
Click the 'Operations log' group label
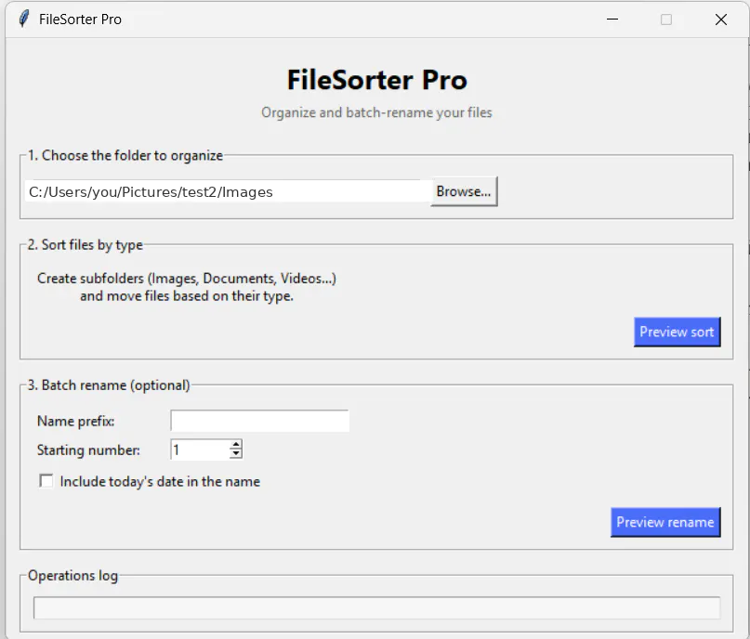pos(72,576)
